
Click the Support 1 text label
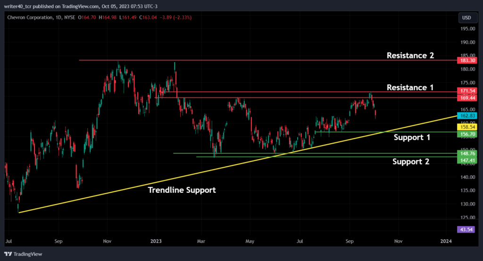point(412,137)
